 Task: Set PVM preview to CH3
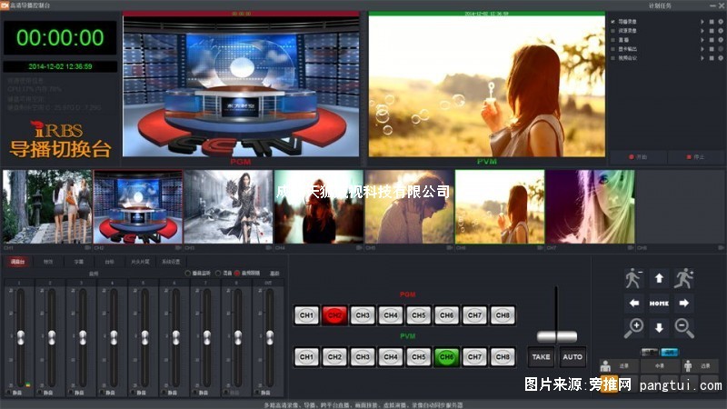coord(363,357)
